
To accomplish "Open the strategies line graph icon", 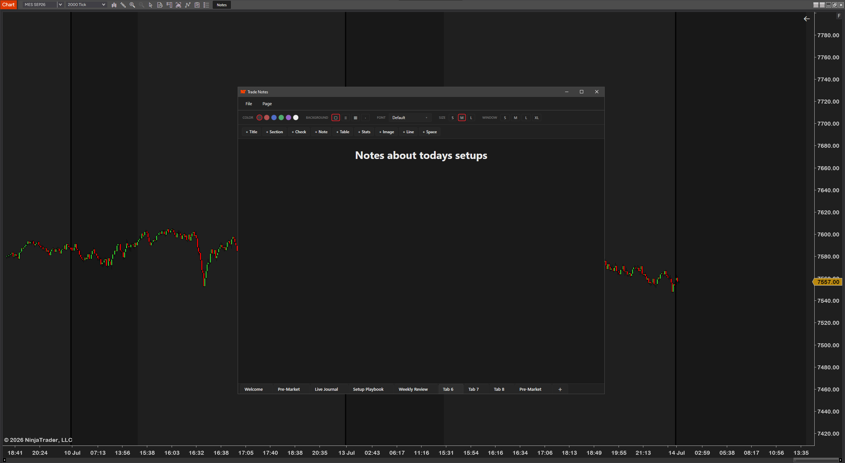I will 188,5.
